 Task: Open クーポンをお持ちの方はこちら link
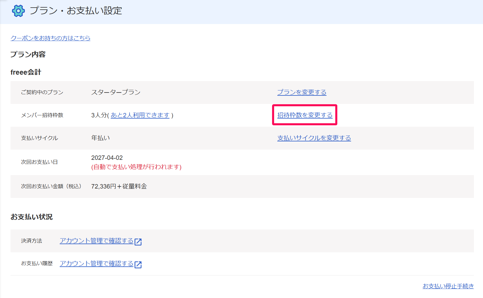coord(50,38)
